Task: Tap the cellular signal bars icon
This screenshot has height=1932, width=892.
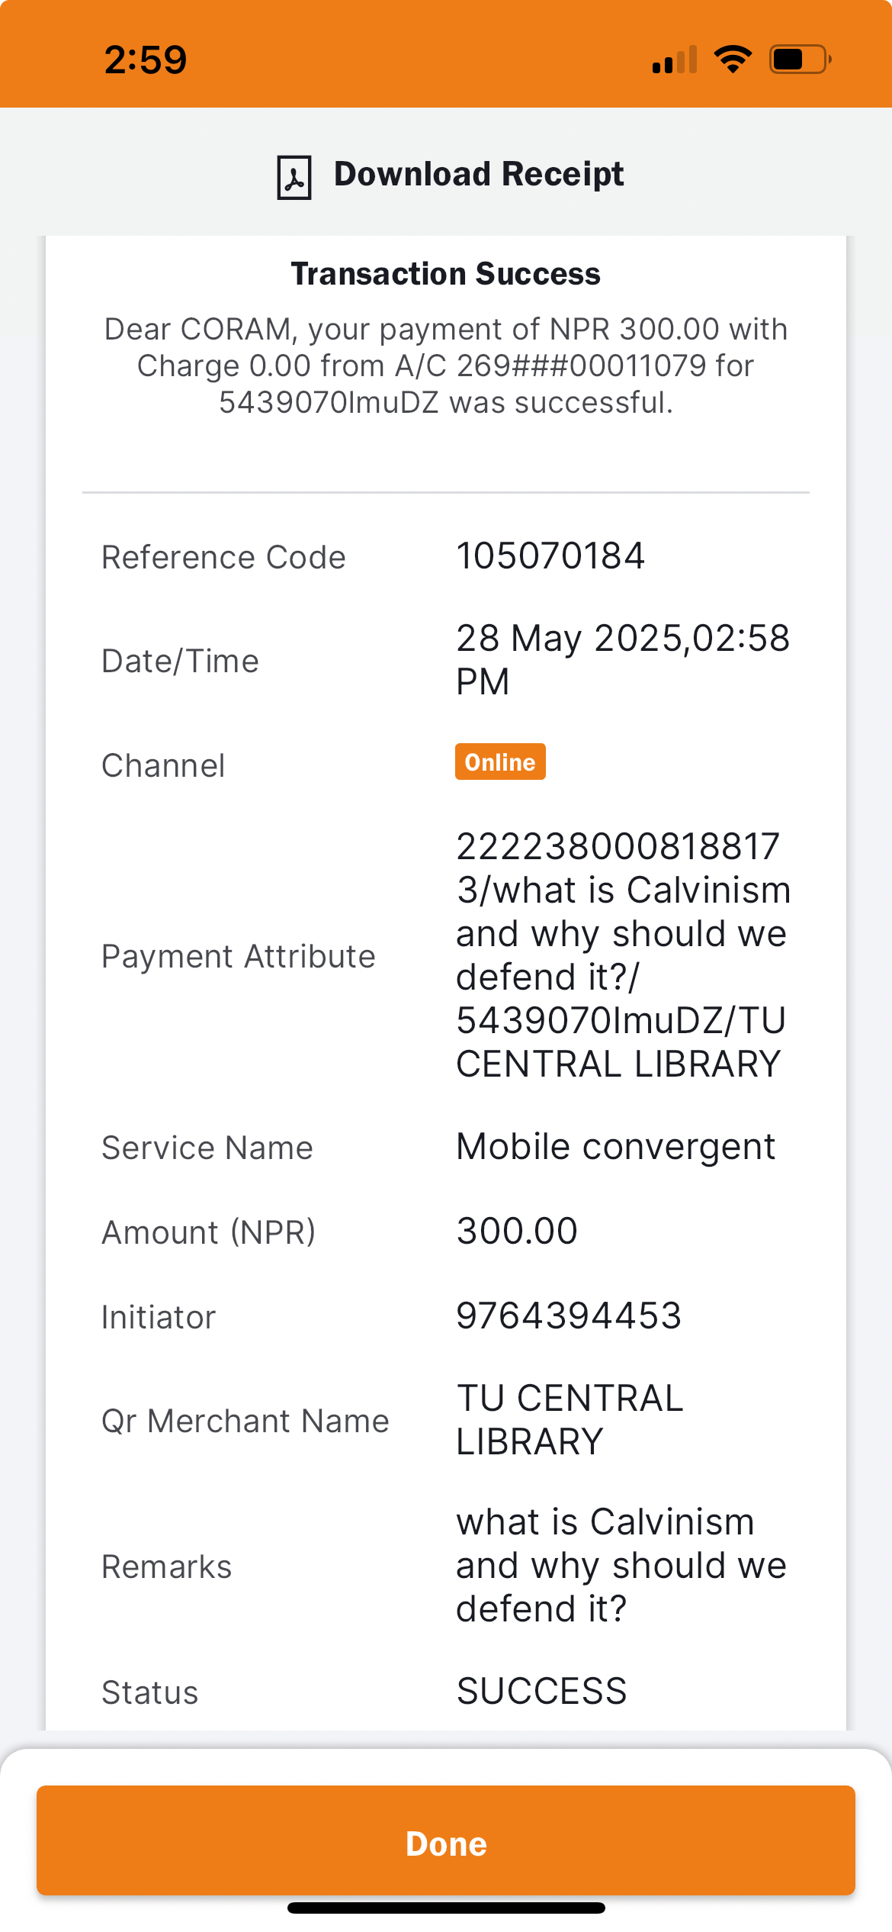Action: pos(675,60)
